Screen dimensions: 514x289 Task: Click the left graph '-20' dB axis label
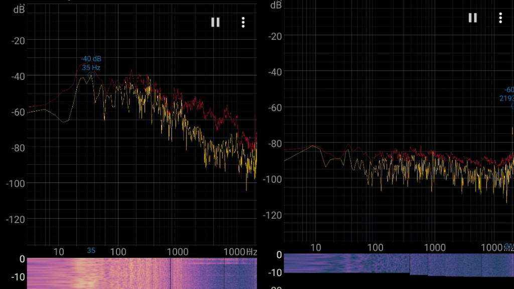coord(18,41)
